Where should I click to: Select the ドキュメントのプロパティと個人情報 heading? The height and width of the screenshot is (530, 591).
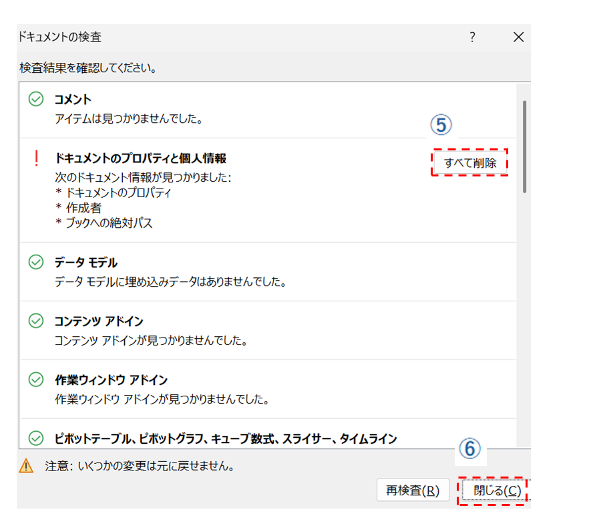point(140,158)
